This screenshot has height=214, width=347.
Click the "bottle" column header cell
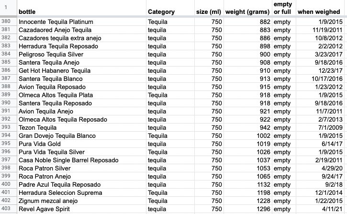pyautogui.click(x=27, y=11)
